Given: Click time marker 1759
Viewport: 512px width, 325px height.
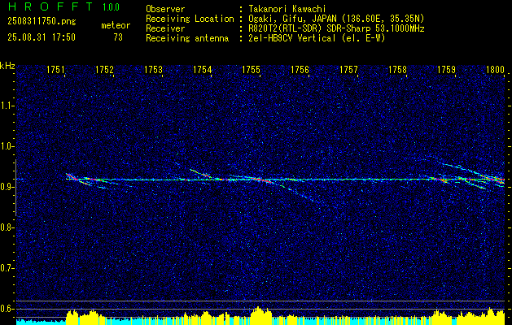Looking at the screenshot, I should (x=446, y=69).
